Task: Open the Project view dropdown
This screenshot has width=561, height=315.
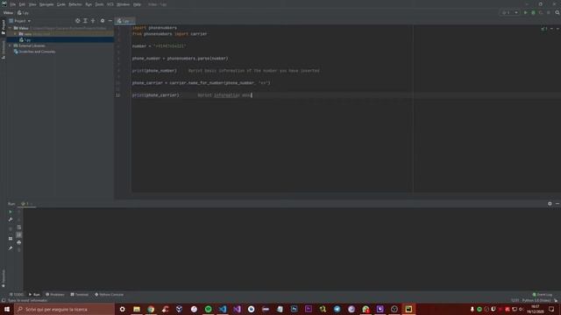Action: click(x=20, y=21)
